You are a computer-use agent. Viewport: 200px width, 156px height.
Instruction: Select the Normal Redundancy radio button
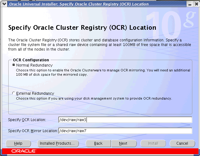pyautogui.click(x=13, y=65)
